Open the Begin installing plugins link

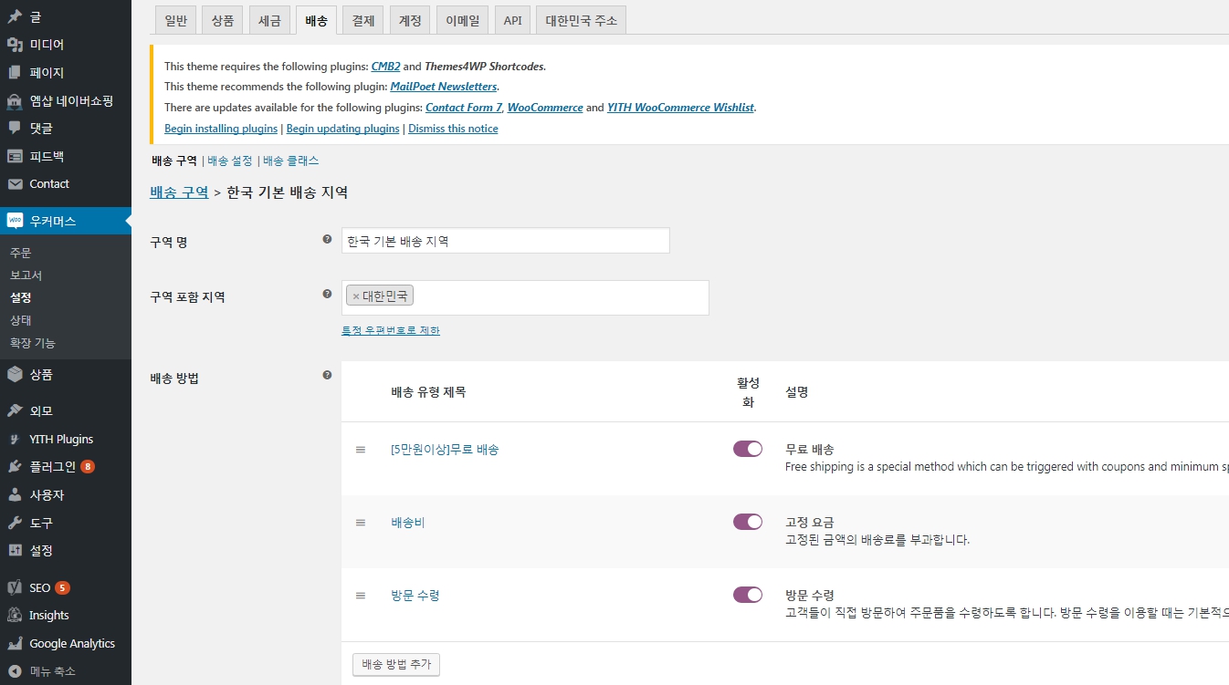220,128
